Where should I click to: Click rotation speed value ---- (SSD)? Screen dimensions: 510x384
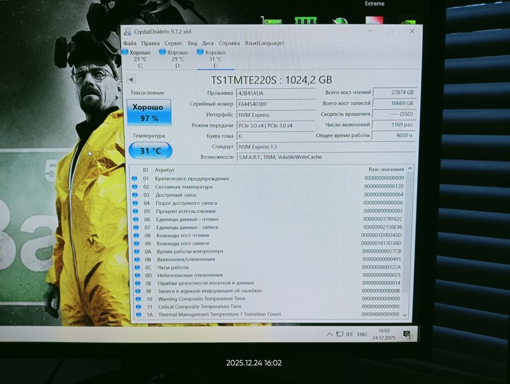pos(394,114)
